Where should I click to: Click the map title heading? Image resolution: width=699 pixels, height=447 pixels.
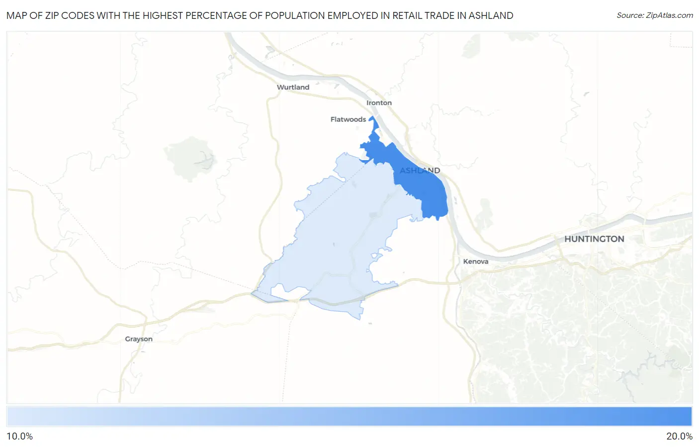[x=260, y=15]
